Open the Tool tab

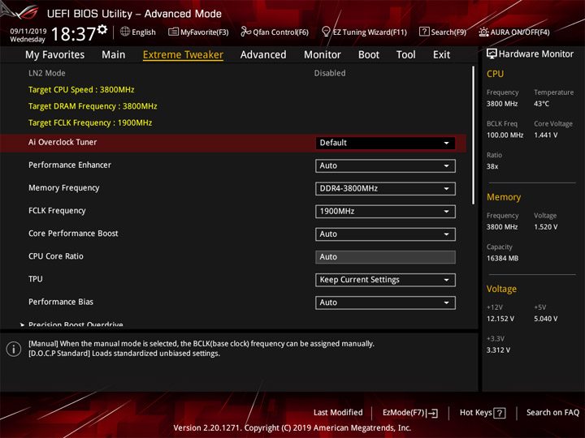tap(405, 55)
